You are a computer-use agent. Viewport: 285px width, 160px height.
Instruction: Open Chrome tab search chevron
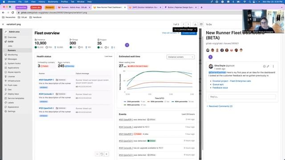pyautogui.click(x=282, y=8)
